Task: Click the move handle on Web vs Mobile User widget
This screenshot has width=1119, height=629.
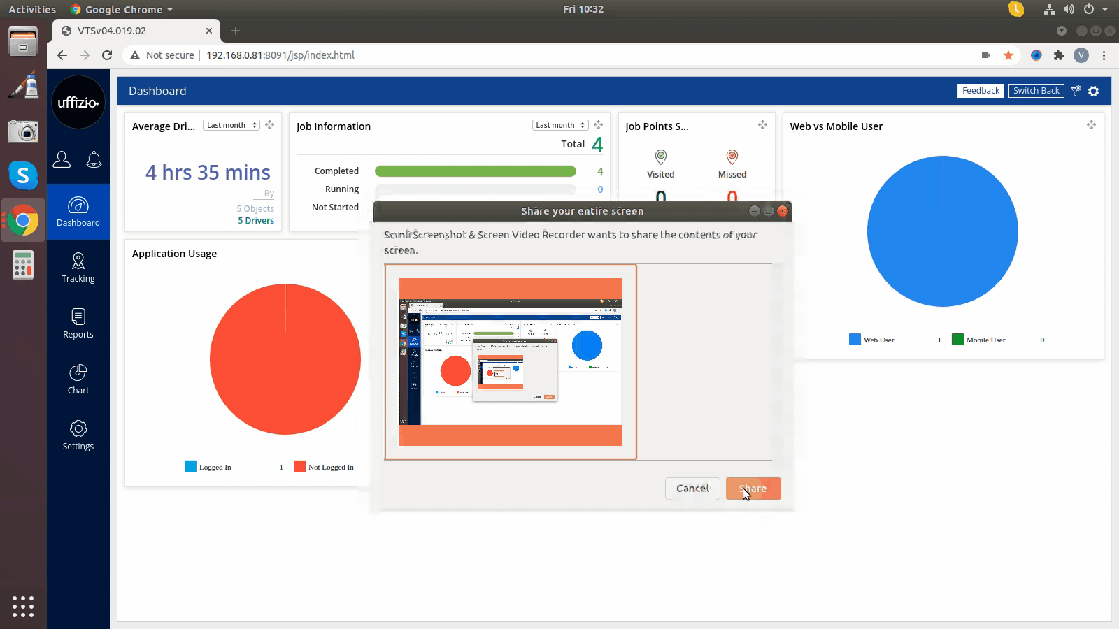Action: click(1091, 125)
